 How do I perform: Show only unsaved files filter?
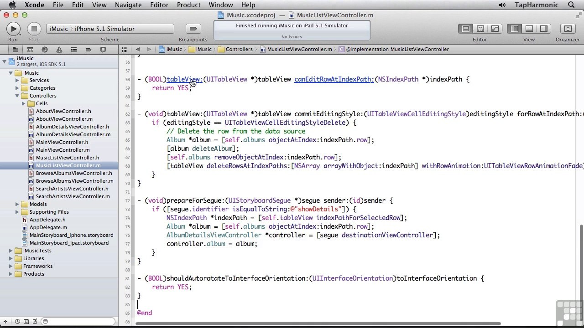pyautogui.click(x=34, y=322)
